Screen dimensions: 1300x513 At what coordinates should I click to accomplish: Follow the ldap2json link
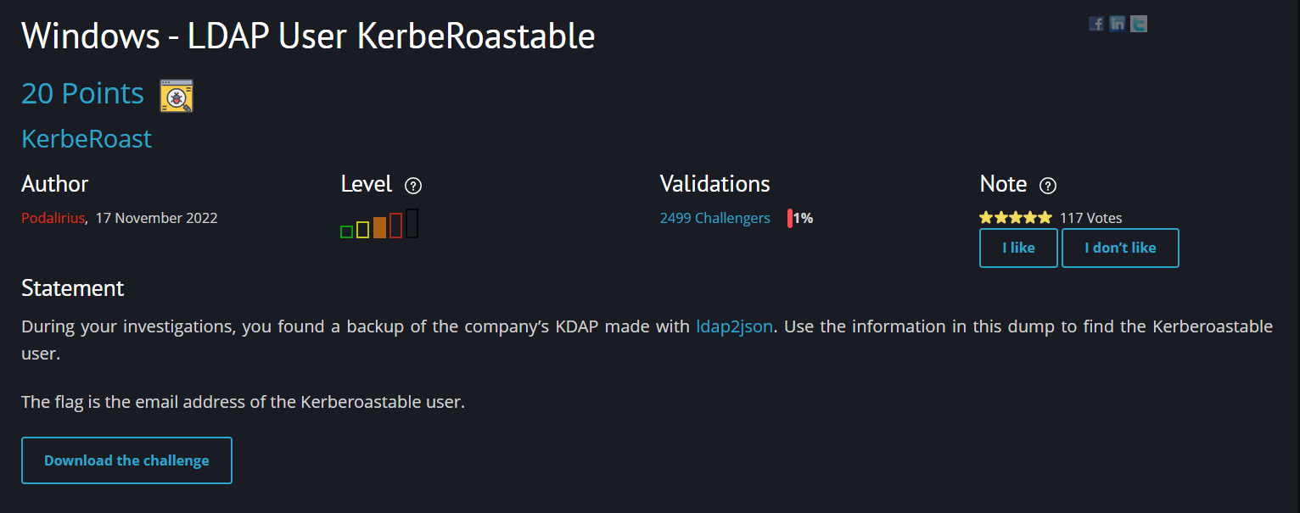735,326
